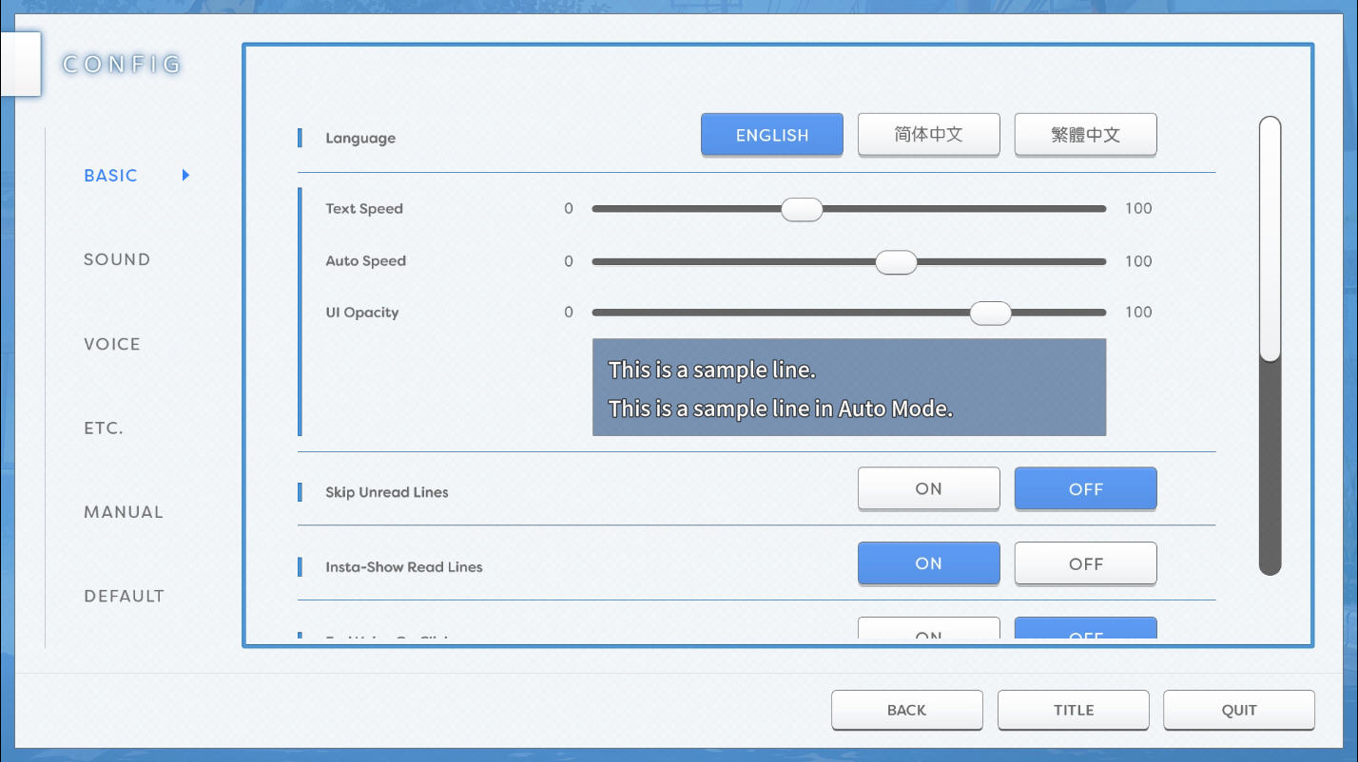Return to the TITLE screen
1358x762 pixels.
point(1073,710)
